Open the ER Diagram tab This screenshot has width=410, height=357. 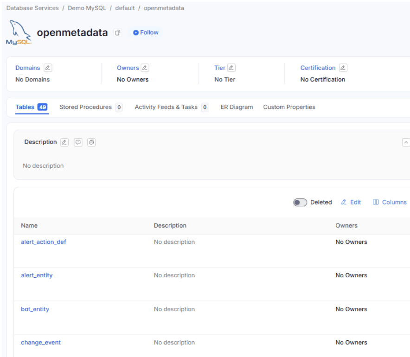(x=237, y=107)
